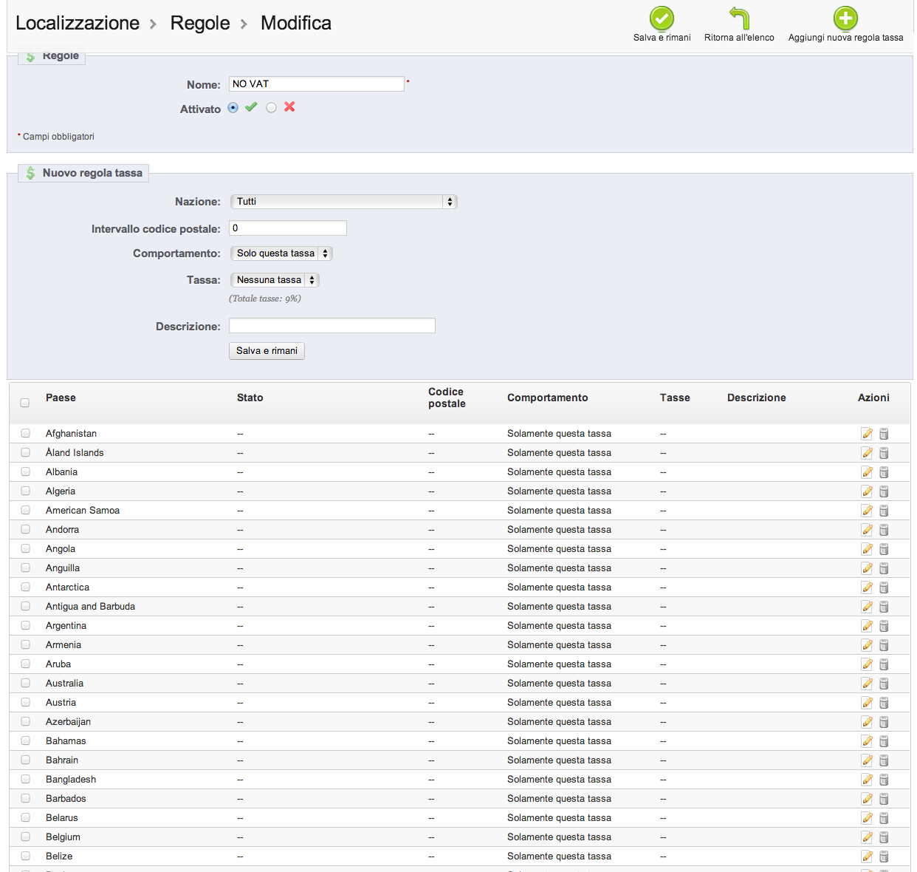Edit the Armenia tax rule
This screenshot has height=872, width=917.
tap(867, 645)
